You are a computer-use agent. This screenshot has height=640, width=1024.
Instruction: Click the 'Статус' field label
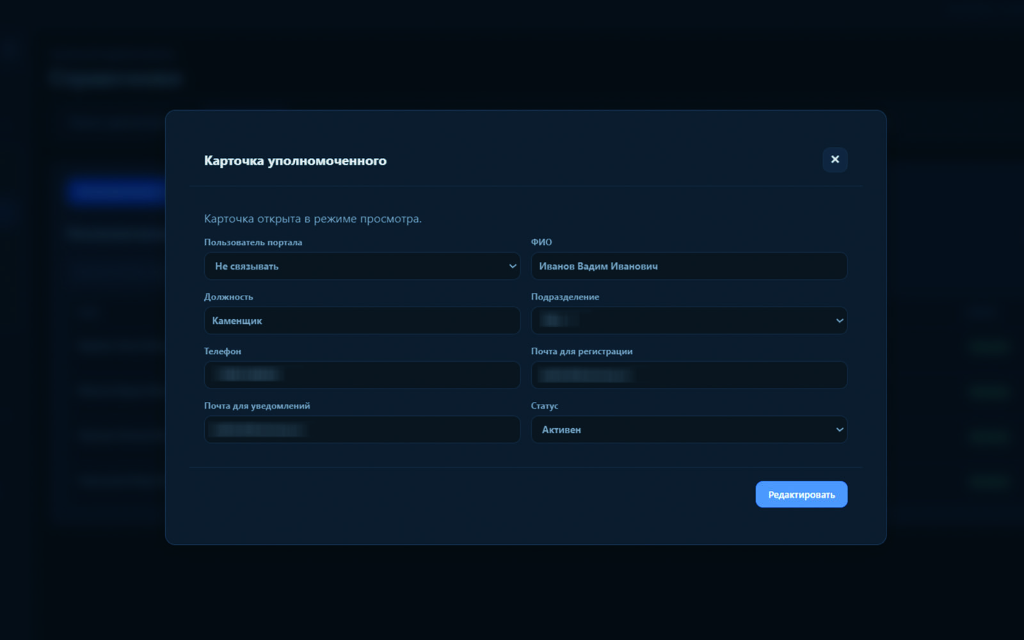point(545,406)
